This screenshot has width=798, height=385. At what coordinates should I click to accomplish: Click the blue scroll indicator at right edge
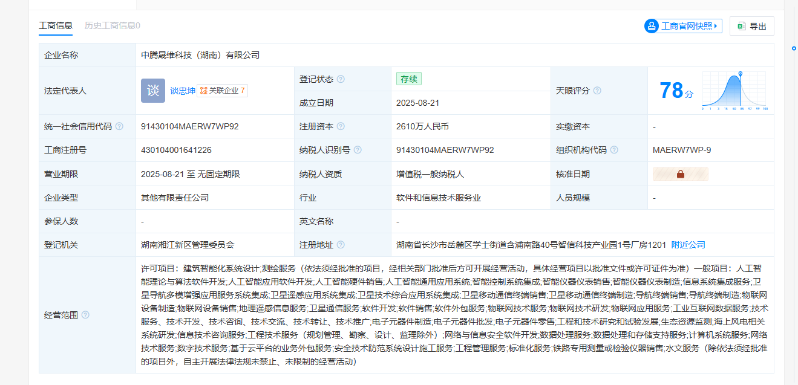[x=794, y=48]
